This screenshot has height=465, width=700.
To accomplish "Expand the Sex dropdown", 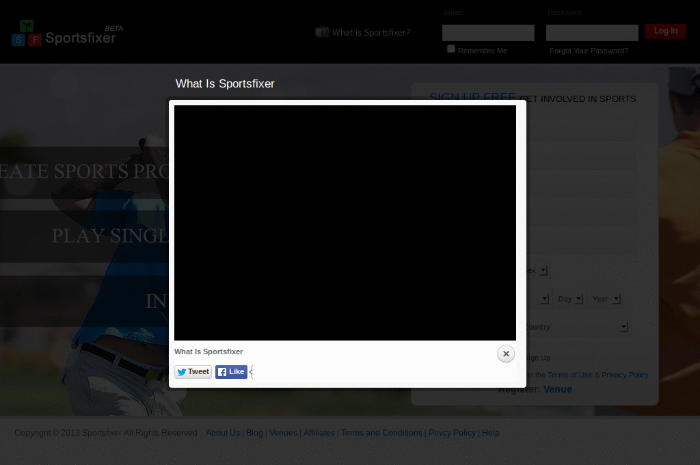I will (x=537, y=270).
